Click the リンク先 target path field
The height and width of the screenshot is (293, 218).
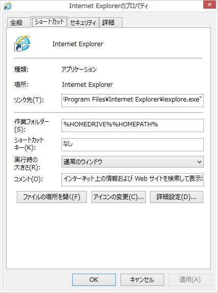point(132,101)
